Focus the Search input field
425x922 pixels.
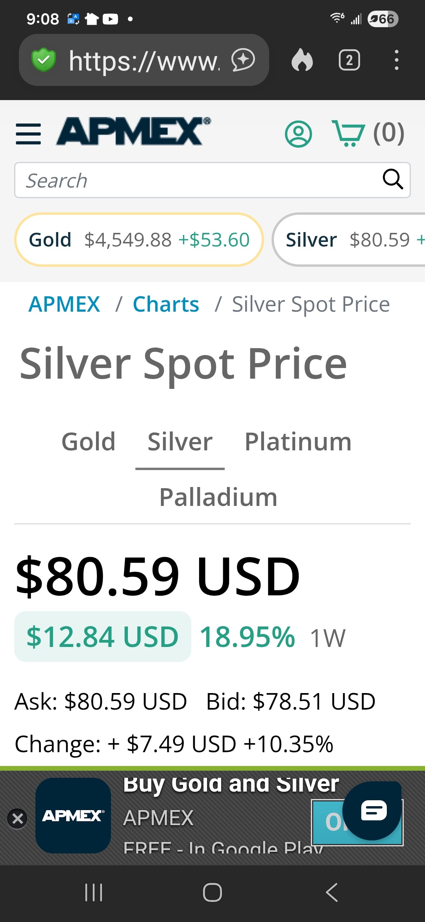pyautogui.click(x=197, y=180)
